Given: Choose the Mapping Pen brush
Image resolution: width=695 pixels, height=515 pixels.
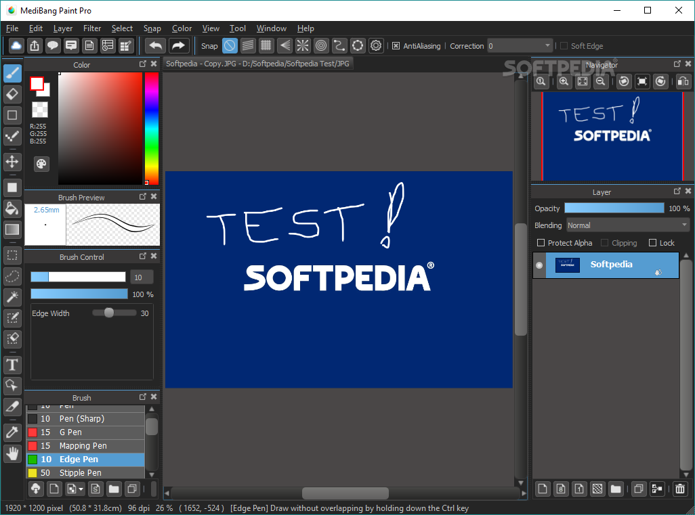Looking at the screenshot, I should (x=85, y=446).
